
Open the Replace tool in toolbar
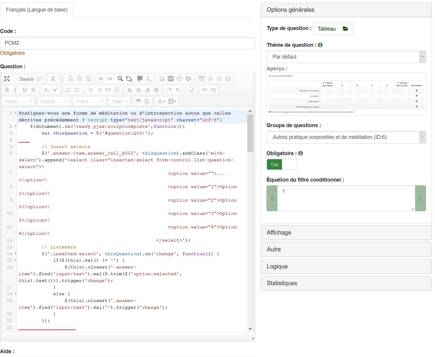pos(129,79)
